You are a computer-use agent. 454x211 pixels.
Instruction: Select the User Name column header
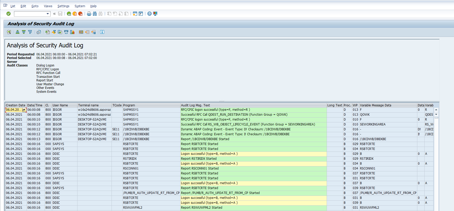[60, 105]
